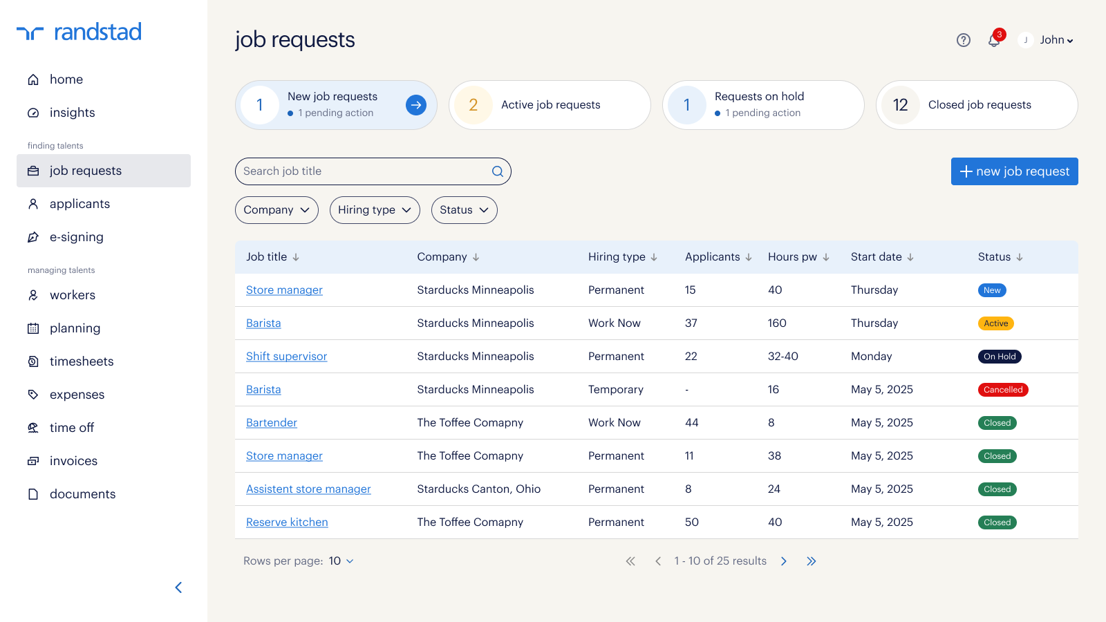Screen dimensions: 1106x622
Task: Open timesheets in the sidebar menu
Action: (x=104, y=361)
